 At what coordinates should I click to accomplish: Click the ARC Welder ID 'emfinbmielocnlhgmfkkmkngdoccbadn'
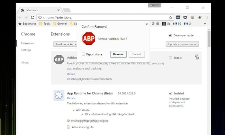112,114
